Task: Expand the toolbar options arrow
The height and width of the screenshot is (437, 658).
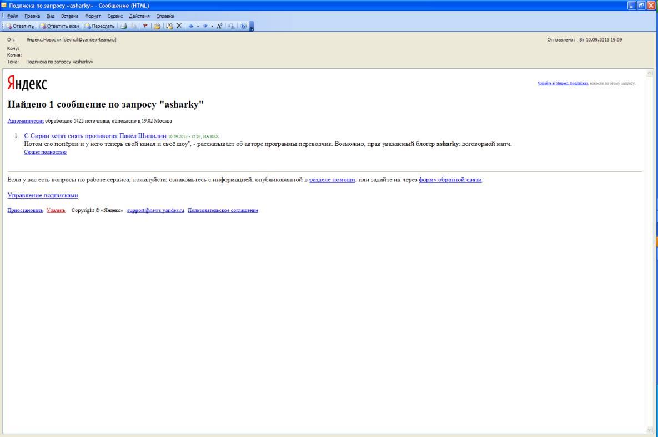Action: [252, 27]
